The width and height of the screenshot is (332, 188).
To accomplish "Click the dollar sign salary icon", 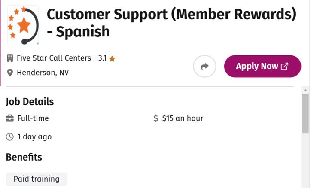I will coord(156,118).
